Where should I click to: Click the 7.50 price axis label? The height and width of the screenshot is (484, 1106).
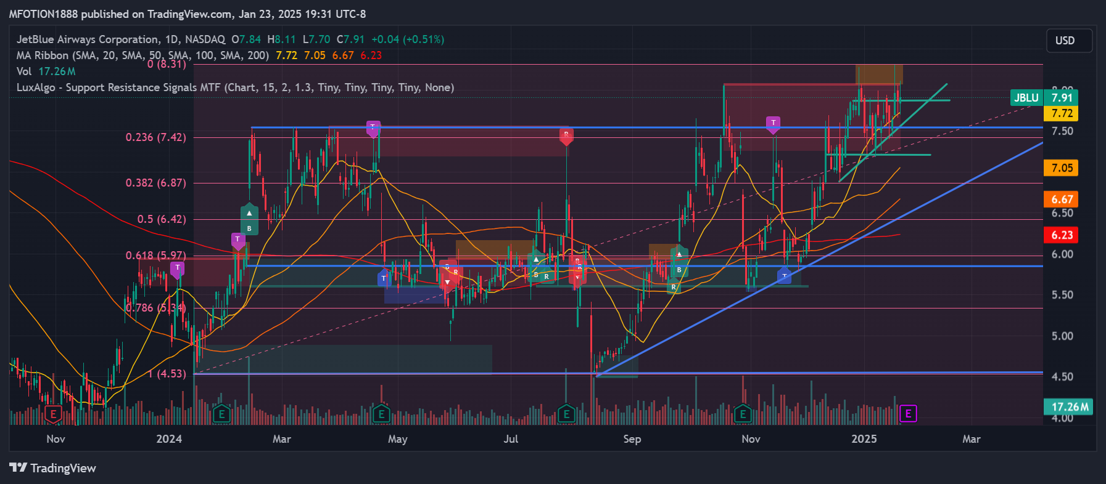pyautogui.click(x=1062, y=131)
